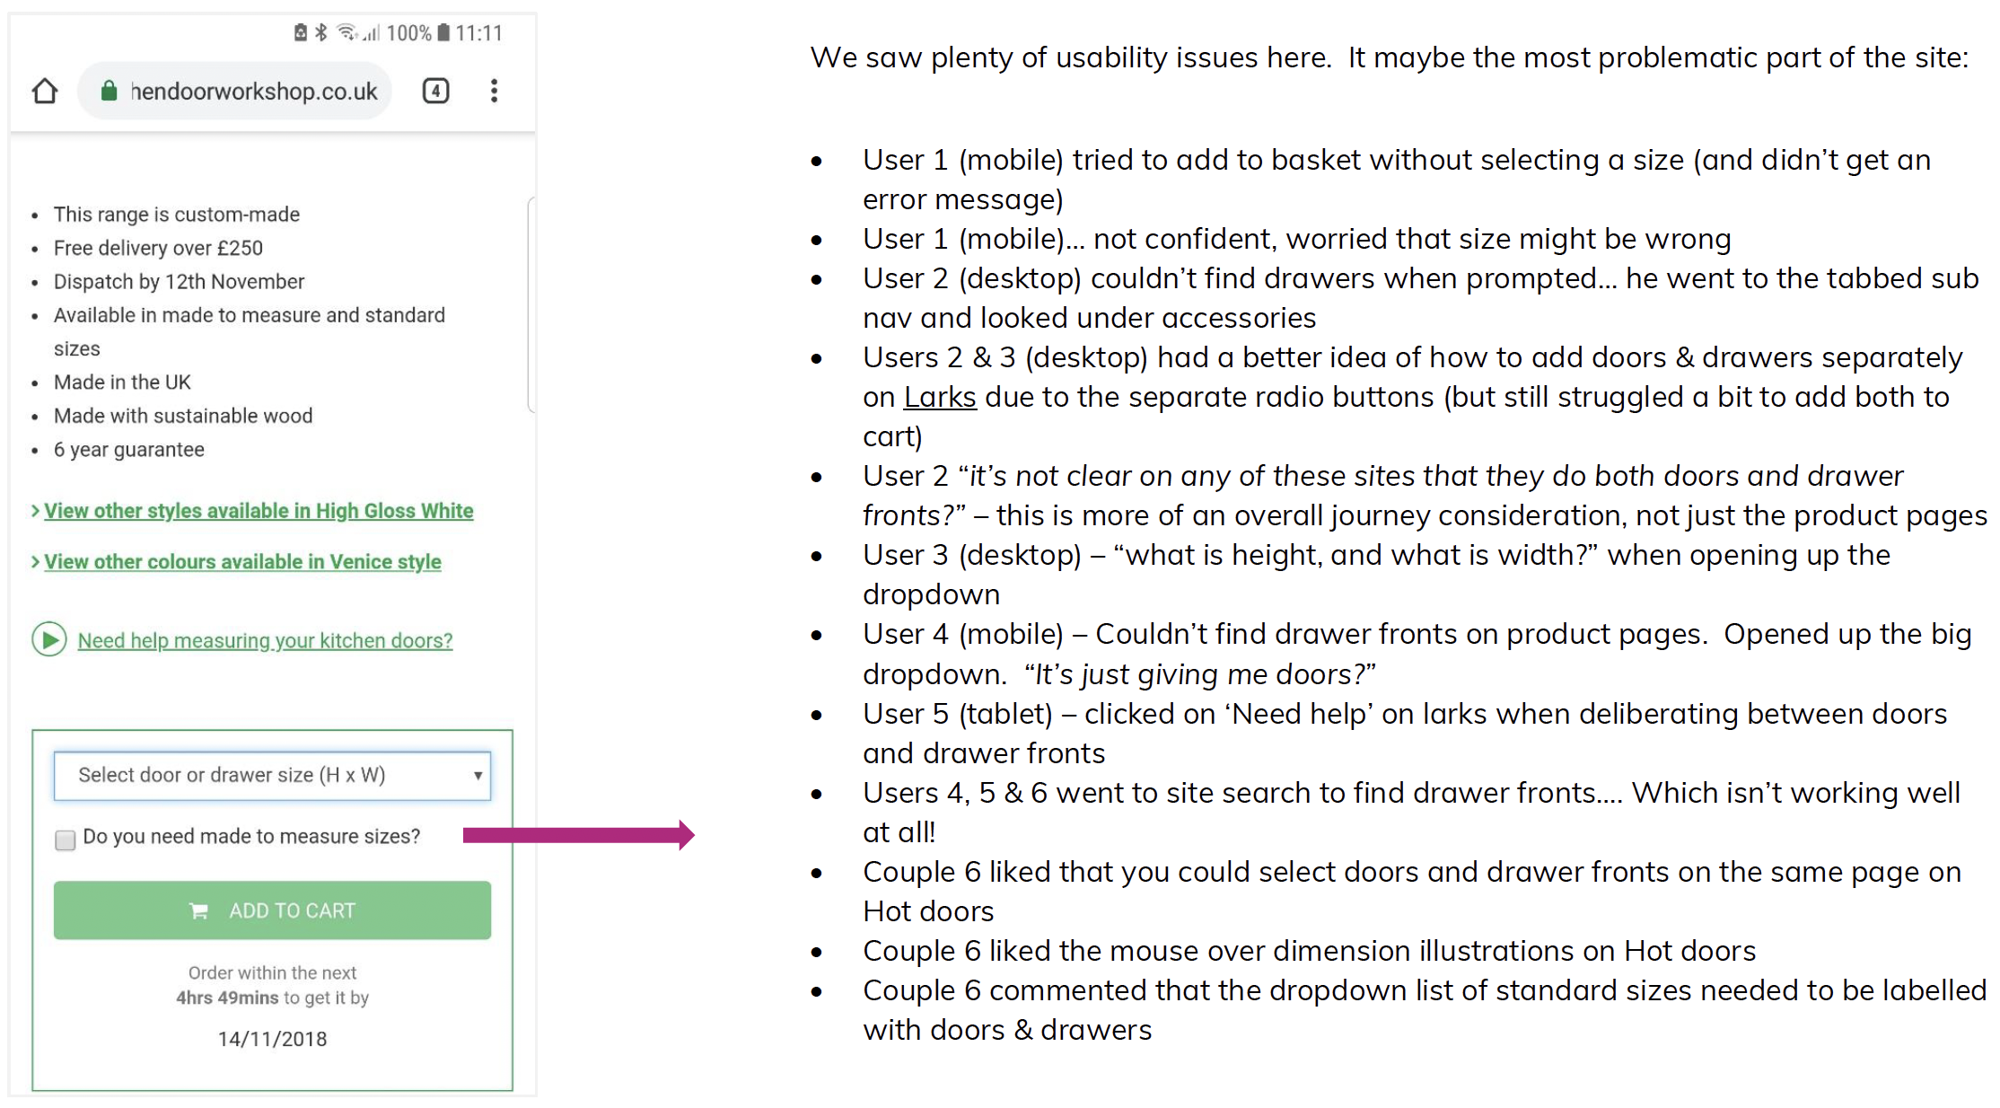Open 'View other colours available in Venice style'
The image size is (2000, 1108).
(242, 561)
